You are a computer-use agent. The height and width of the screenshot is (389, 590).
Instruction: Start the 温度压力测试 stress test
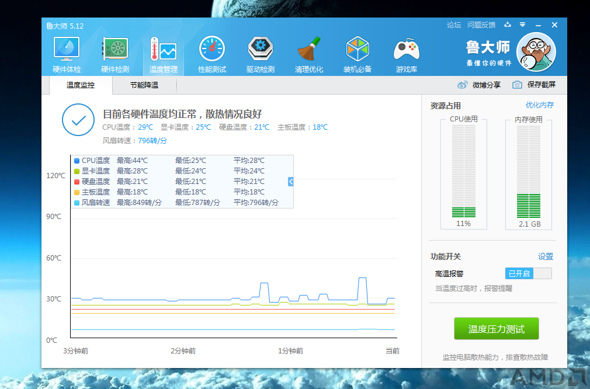pos(497,329)
